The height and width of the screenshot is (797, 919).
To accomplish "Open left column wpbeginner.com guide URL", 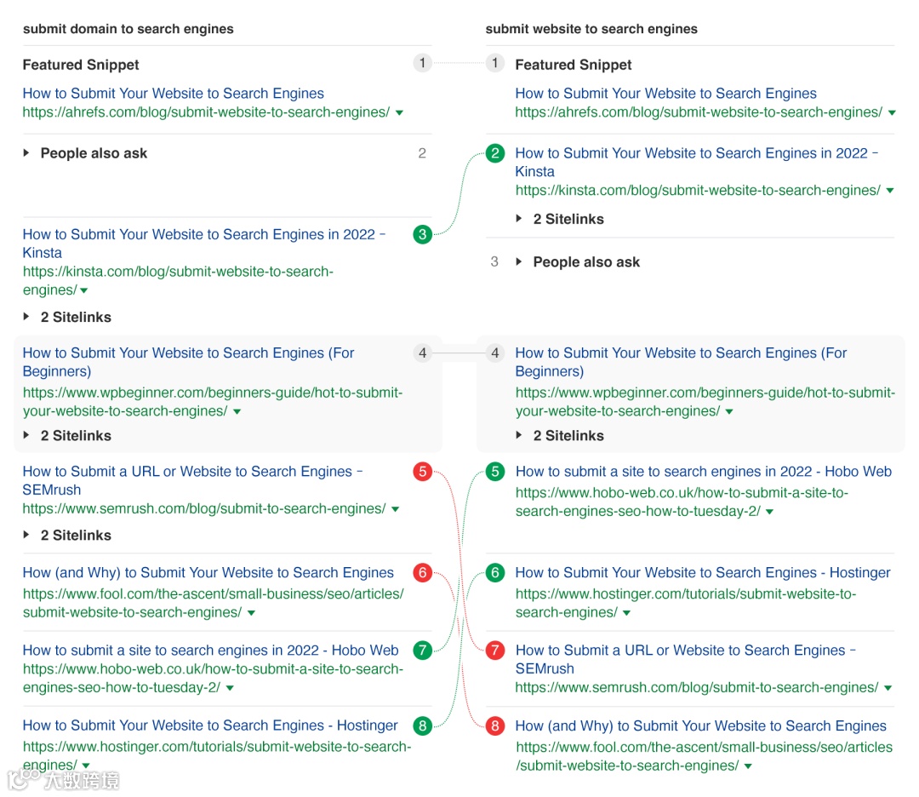I will coord(213,402).
